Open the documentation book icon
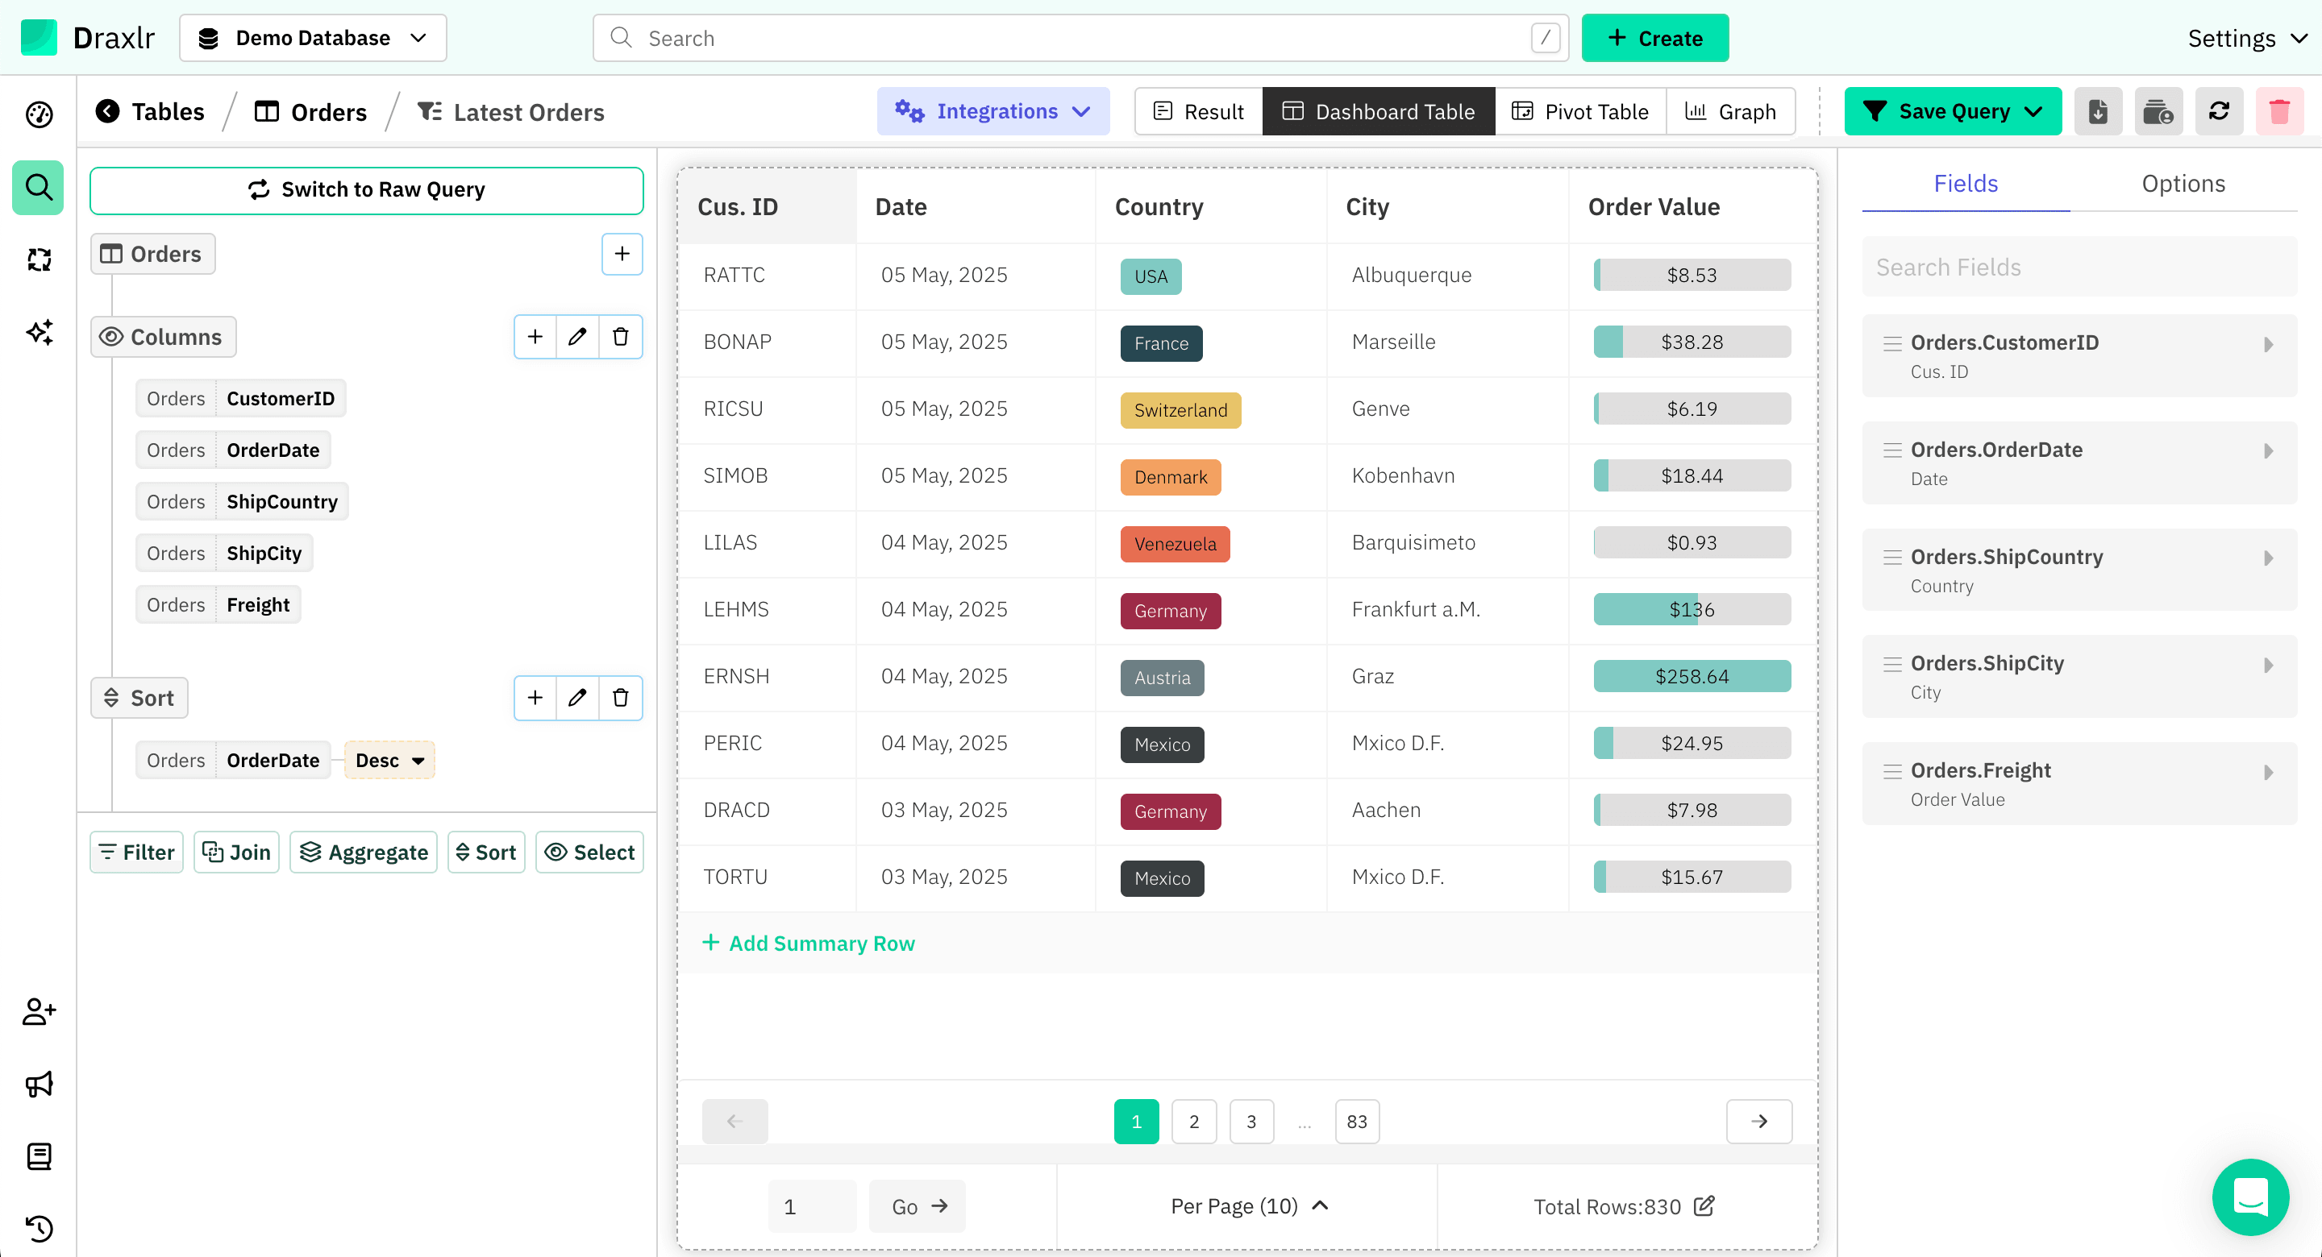Viewport: 2322px width, 1257px height. pos(39,1156)
